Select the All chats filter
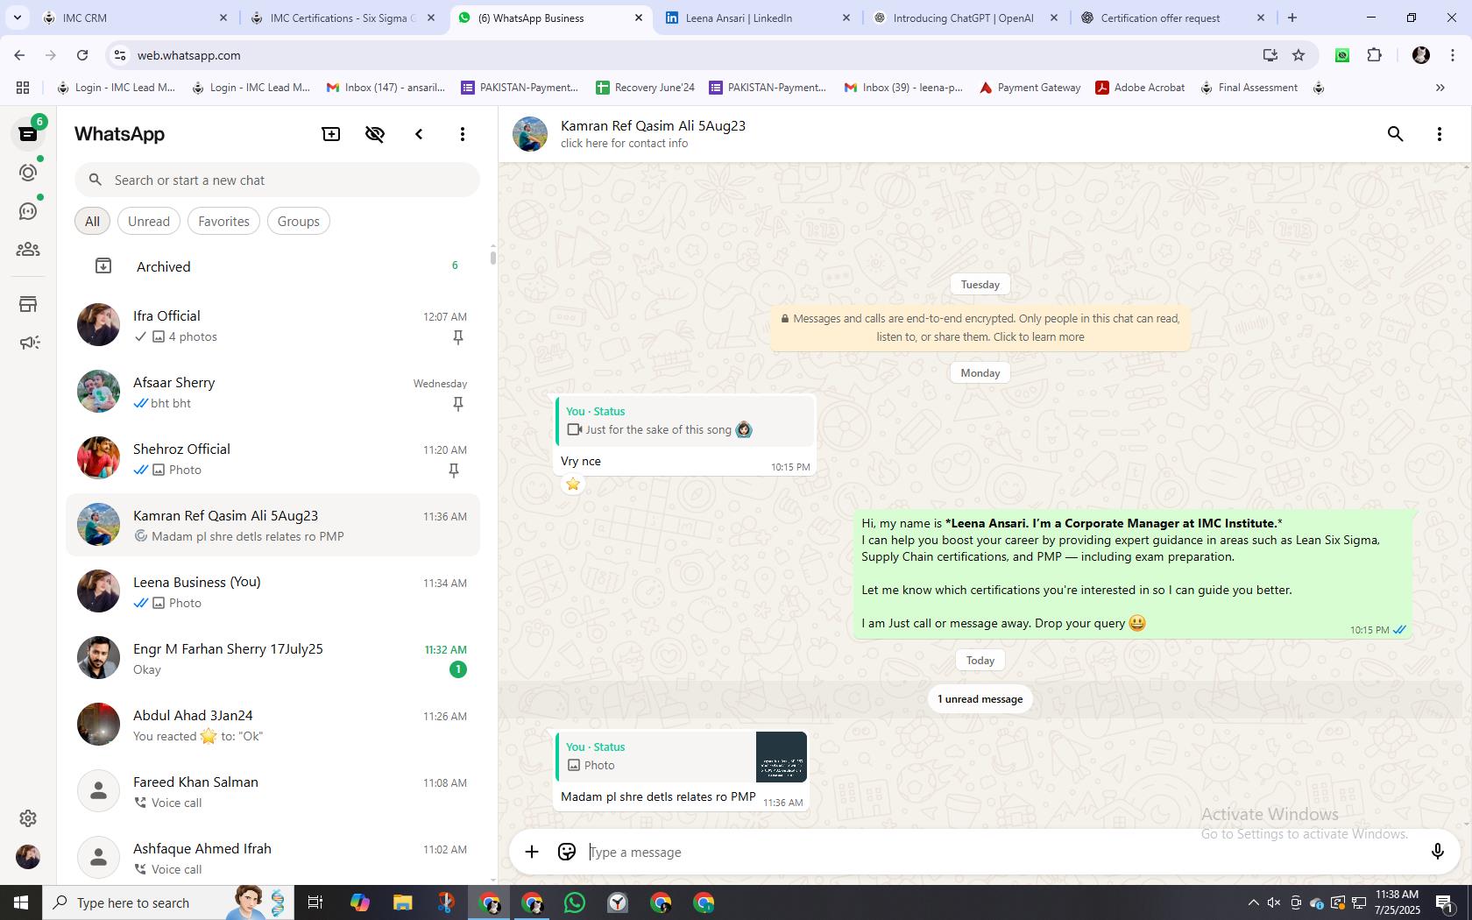This screenshot has width=1472, height=920. [x=92, y=221]
